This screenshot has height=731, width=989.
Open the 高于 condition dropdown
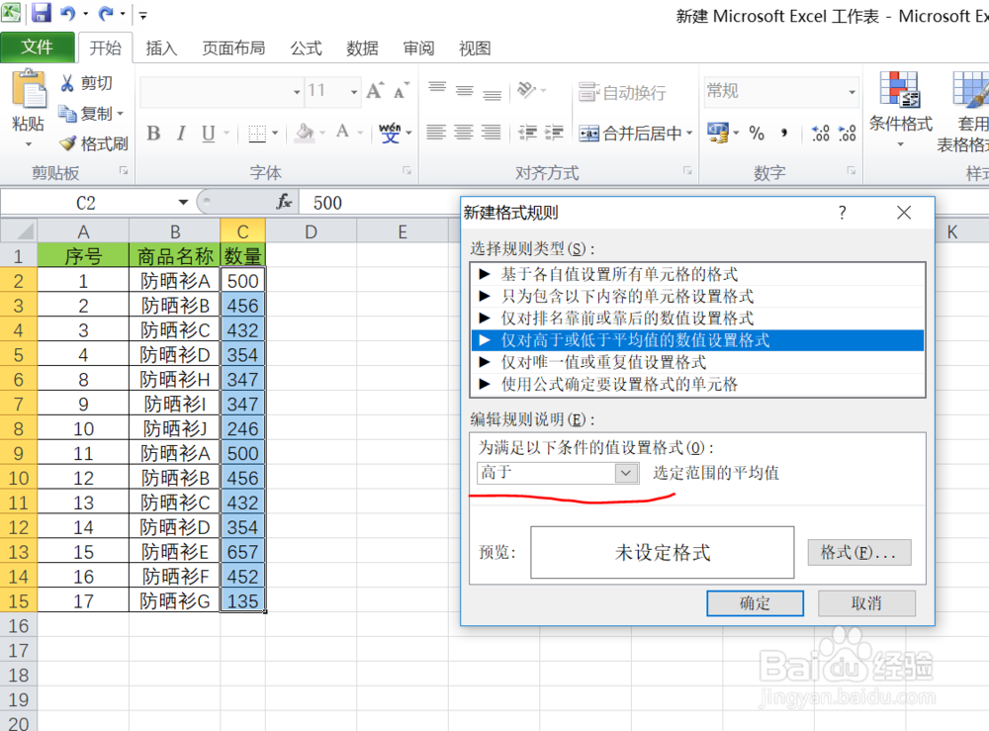click(x=626, y=473)
